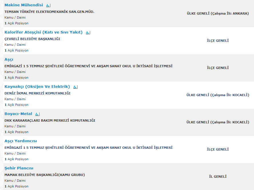
Task: Click Mamak Belediye Başkanlığı employer name
Action: point(45,175)
